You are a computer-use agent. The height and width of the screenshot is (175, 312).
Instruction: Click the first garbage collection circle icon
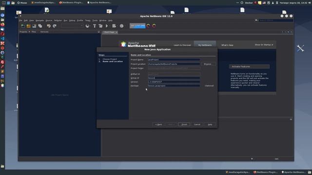(148, 26)
